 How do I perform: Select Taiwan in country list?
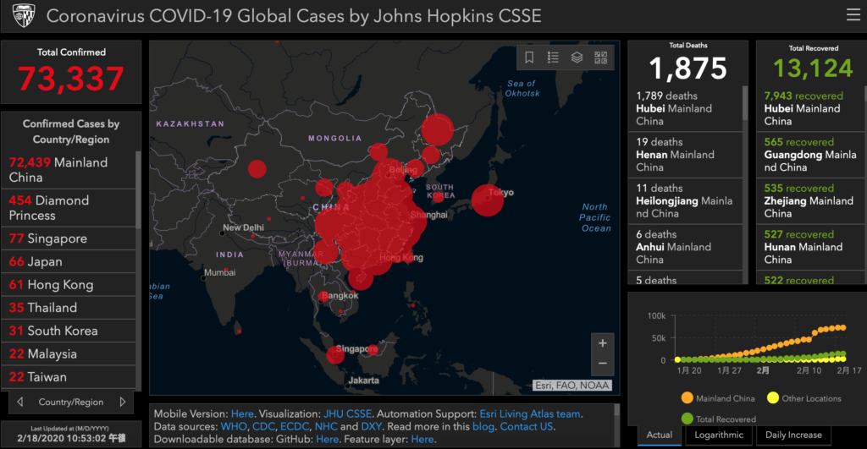coord(69,377)
